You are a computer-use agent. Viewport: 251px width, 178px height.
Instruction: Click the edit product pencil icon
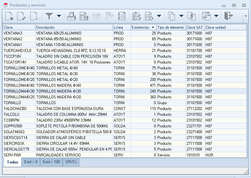click(x=21, y=16)
